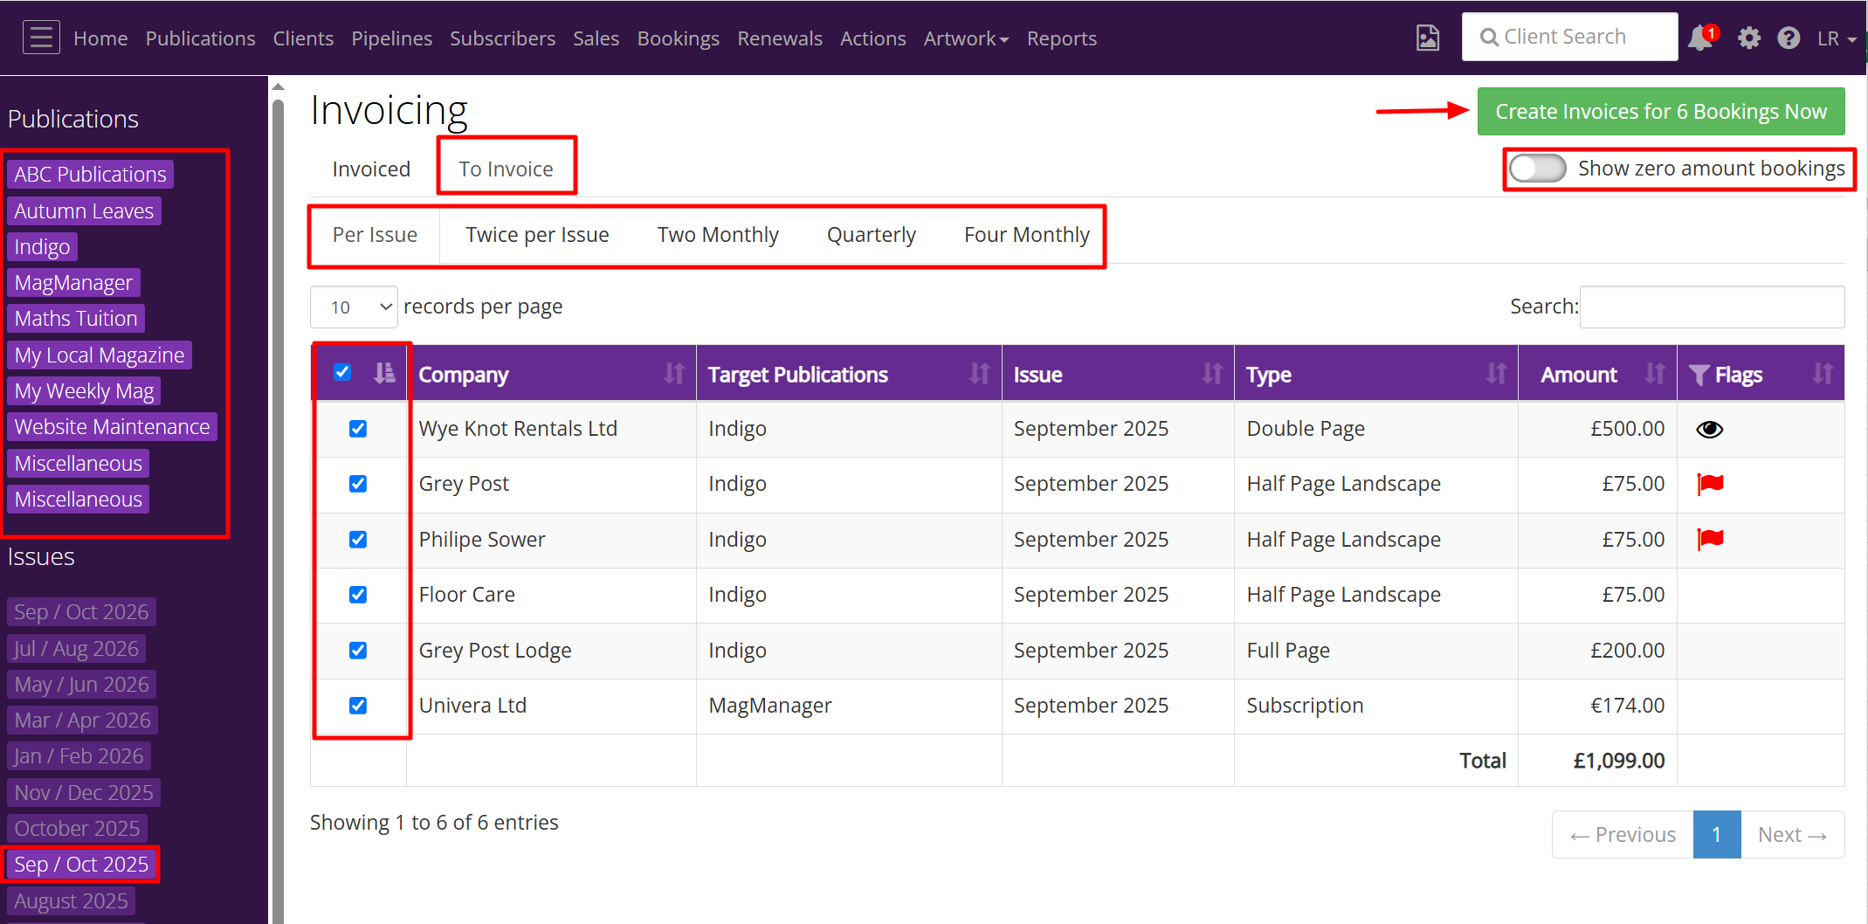1868x924 pixels.
Task: Click page 1 in pagination
Action: click(x=1717, y=835)
